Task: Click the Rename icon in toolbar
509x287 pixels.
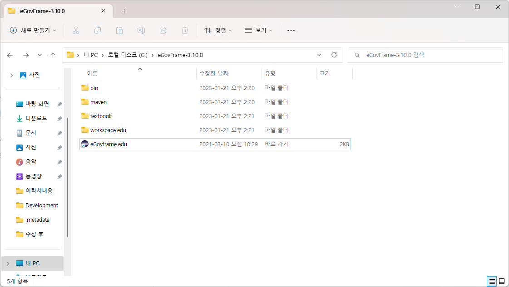Action: 141,30
